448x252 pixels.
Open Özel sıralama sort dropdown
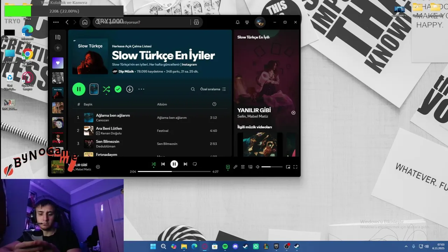pos(213,89)
